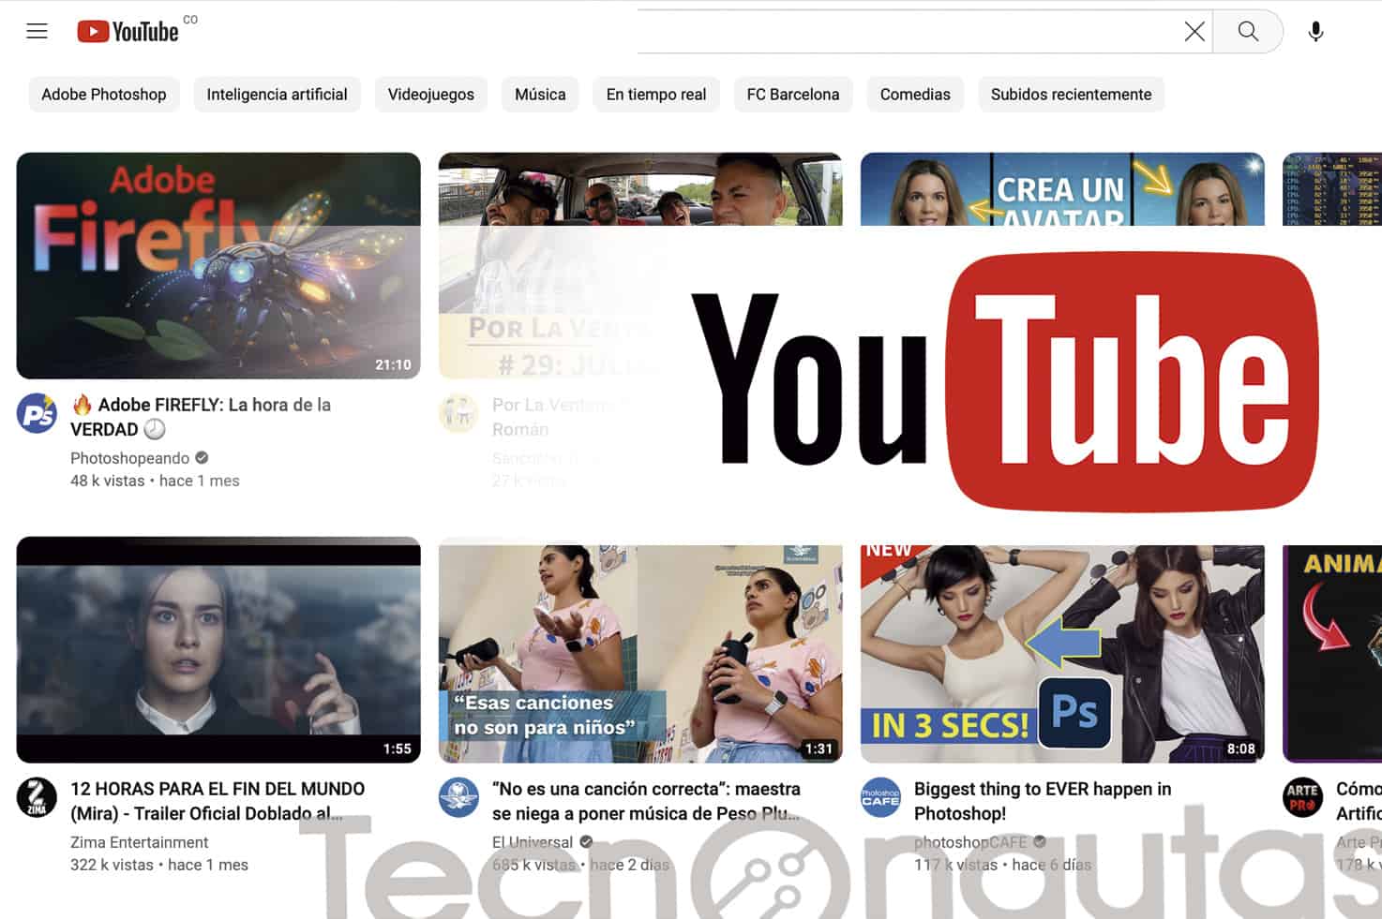
Task: Click the text 322 k vistas • hace 1 mes
Action: (159, 865)
